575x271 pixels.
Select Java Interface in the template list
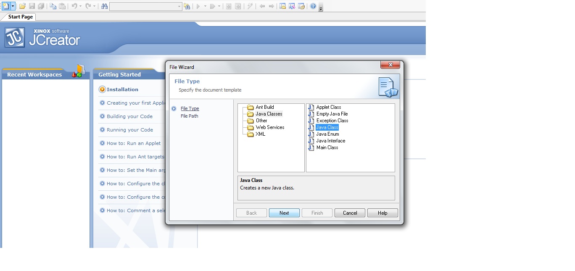coord(330,141)
